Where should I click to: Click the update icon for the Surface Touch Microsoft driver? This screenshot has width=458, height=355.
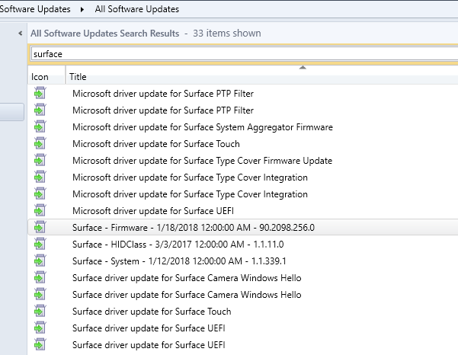[x=40, y=143]
